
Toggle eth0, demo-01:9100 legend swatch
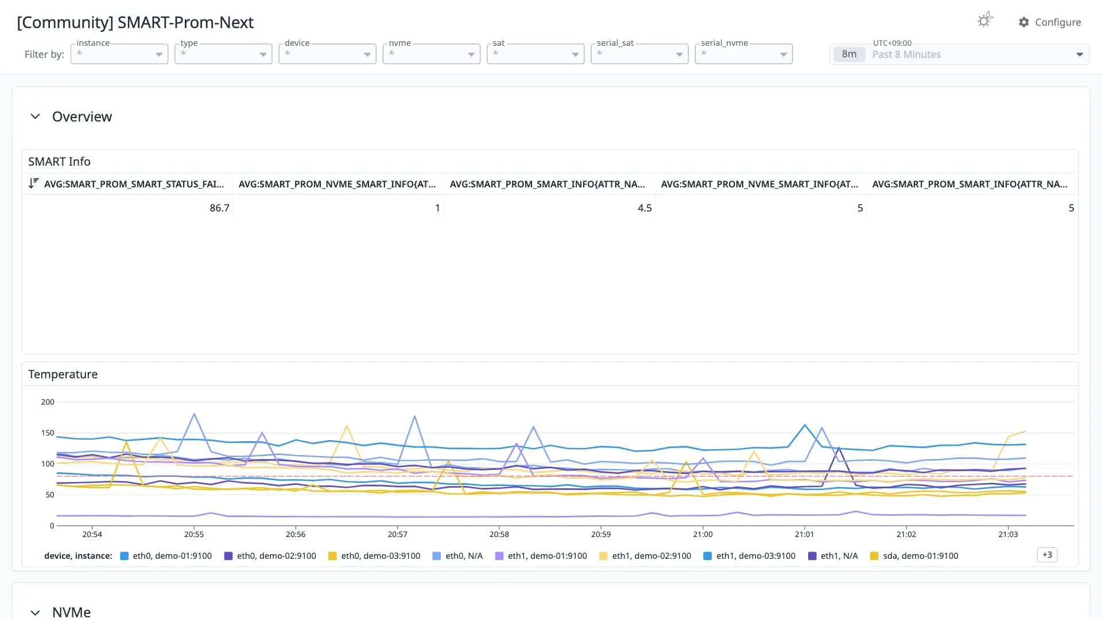pyautogui.click(x=124, y=556)
